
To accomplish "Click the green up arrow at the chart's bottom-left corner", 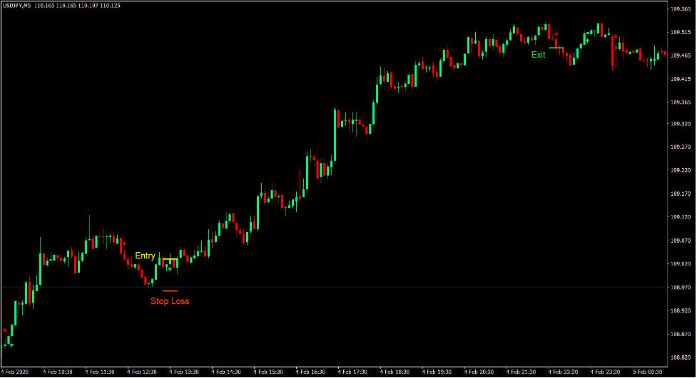I will pos(11,345).
